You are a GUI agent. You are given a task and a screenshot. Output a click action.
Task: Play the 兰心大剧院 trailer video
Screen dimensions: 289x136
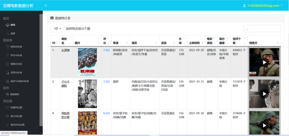[x=264, y=94]
